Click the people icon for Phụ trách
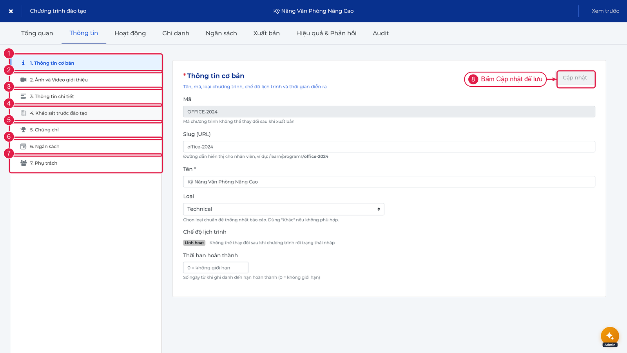Image resolution: width=627 pixels, height=353 pixels. [24, 163]
